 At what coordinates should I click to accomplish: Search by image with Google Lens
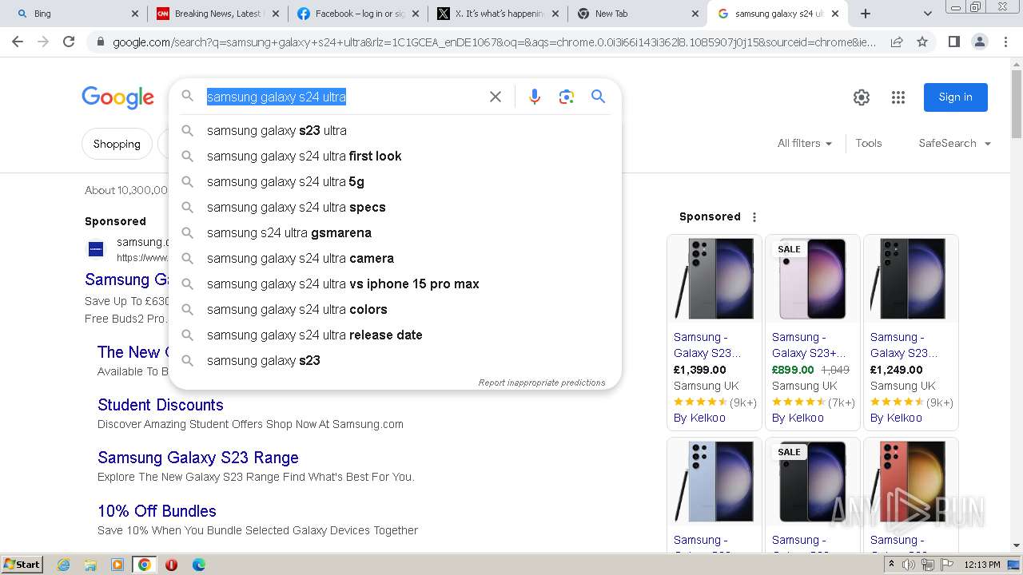pos(567,97)
